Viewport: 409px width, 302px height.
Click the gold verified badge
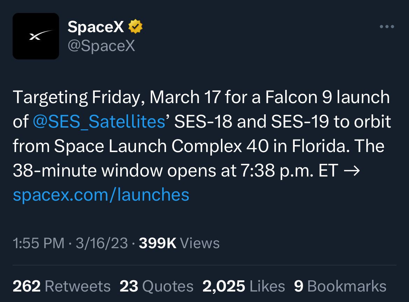coord(135,26)
